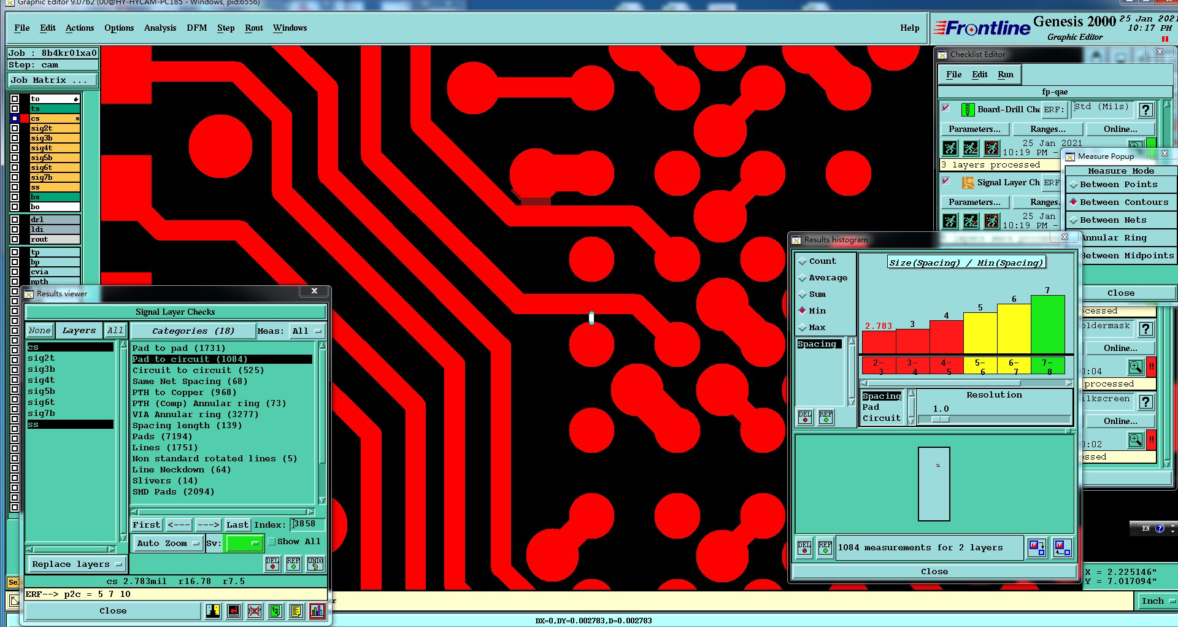Screen dimensions: 1178x627
Task: Open the Options menu
Action: 119,28
